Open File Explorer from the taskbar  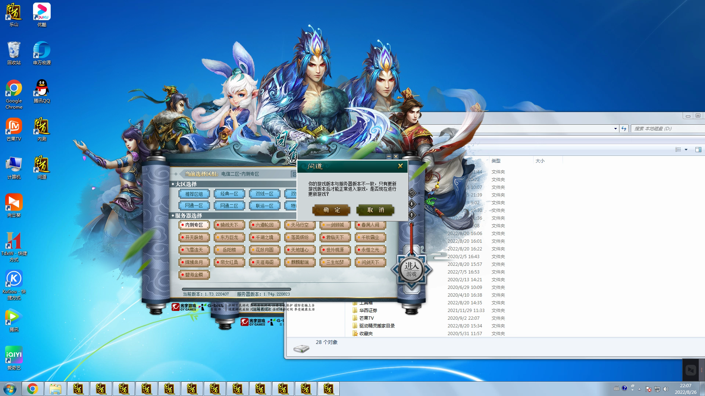coord(55,389)
